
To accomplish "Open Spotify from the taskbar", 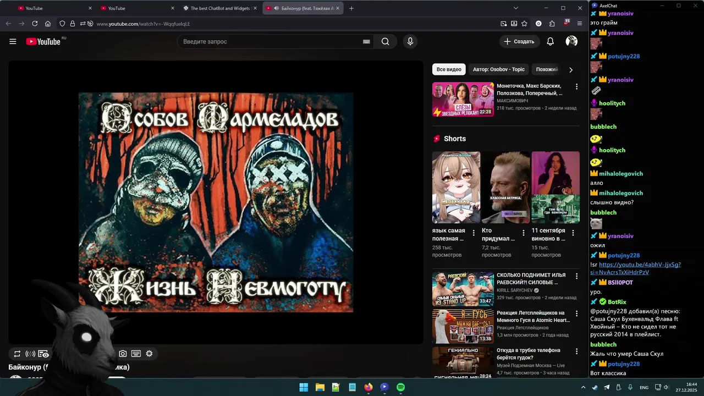I will (x=401, y=387).
